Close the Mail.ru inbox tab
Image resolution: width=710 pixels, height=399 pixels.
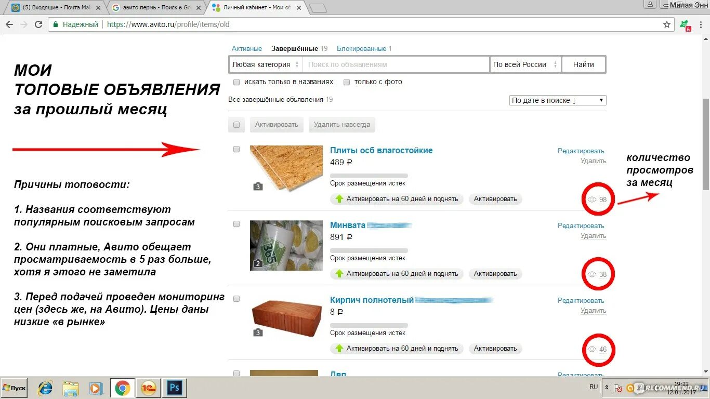click(99, 8)
